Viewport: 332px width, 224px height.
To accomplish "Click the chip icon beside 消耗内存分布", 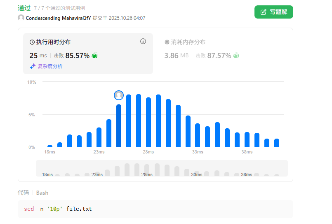I will 167,42.
